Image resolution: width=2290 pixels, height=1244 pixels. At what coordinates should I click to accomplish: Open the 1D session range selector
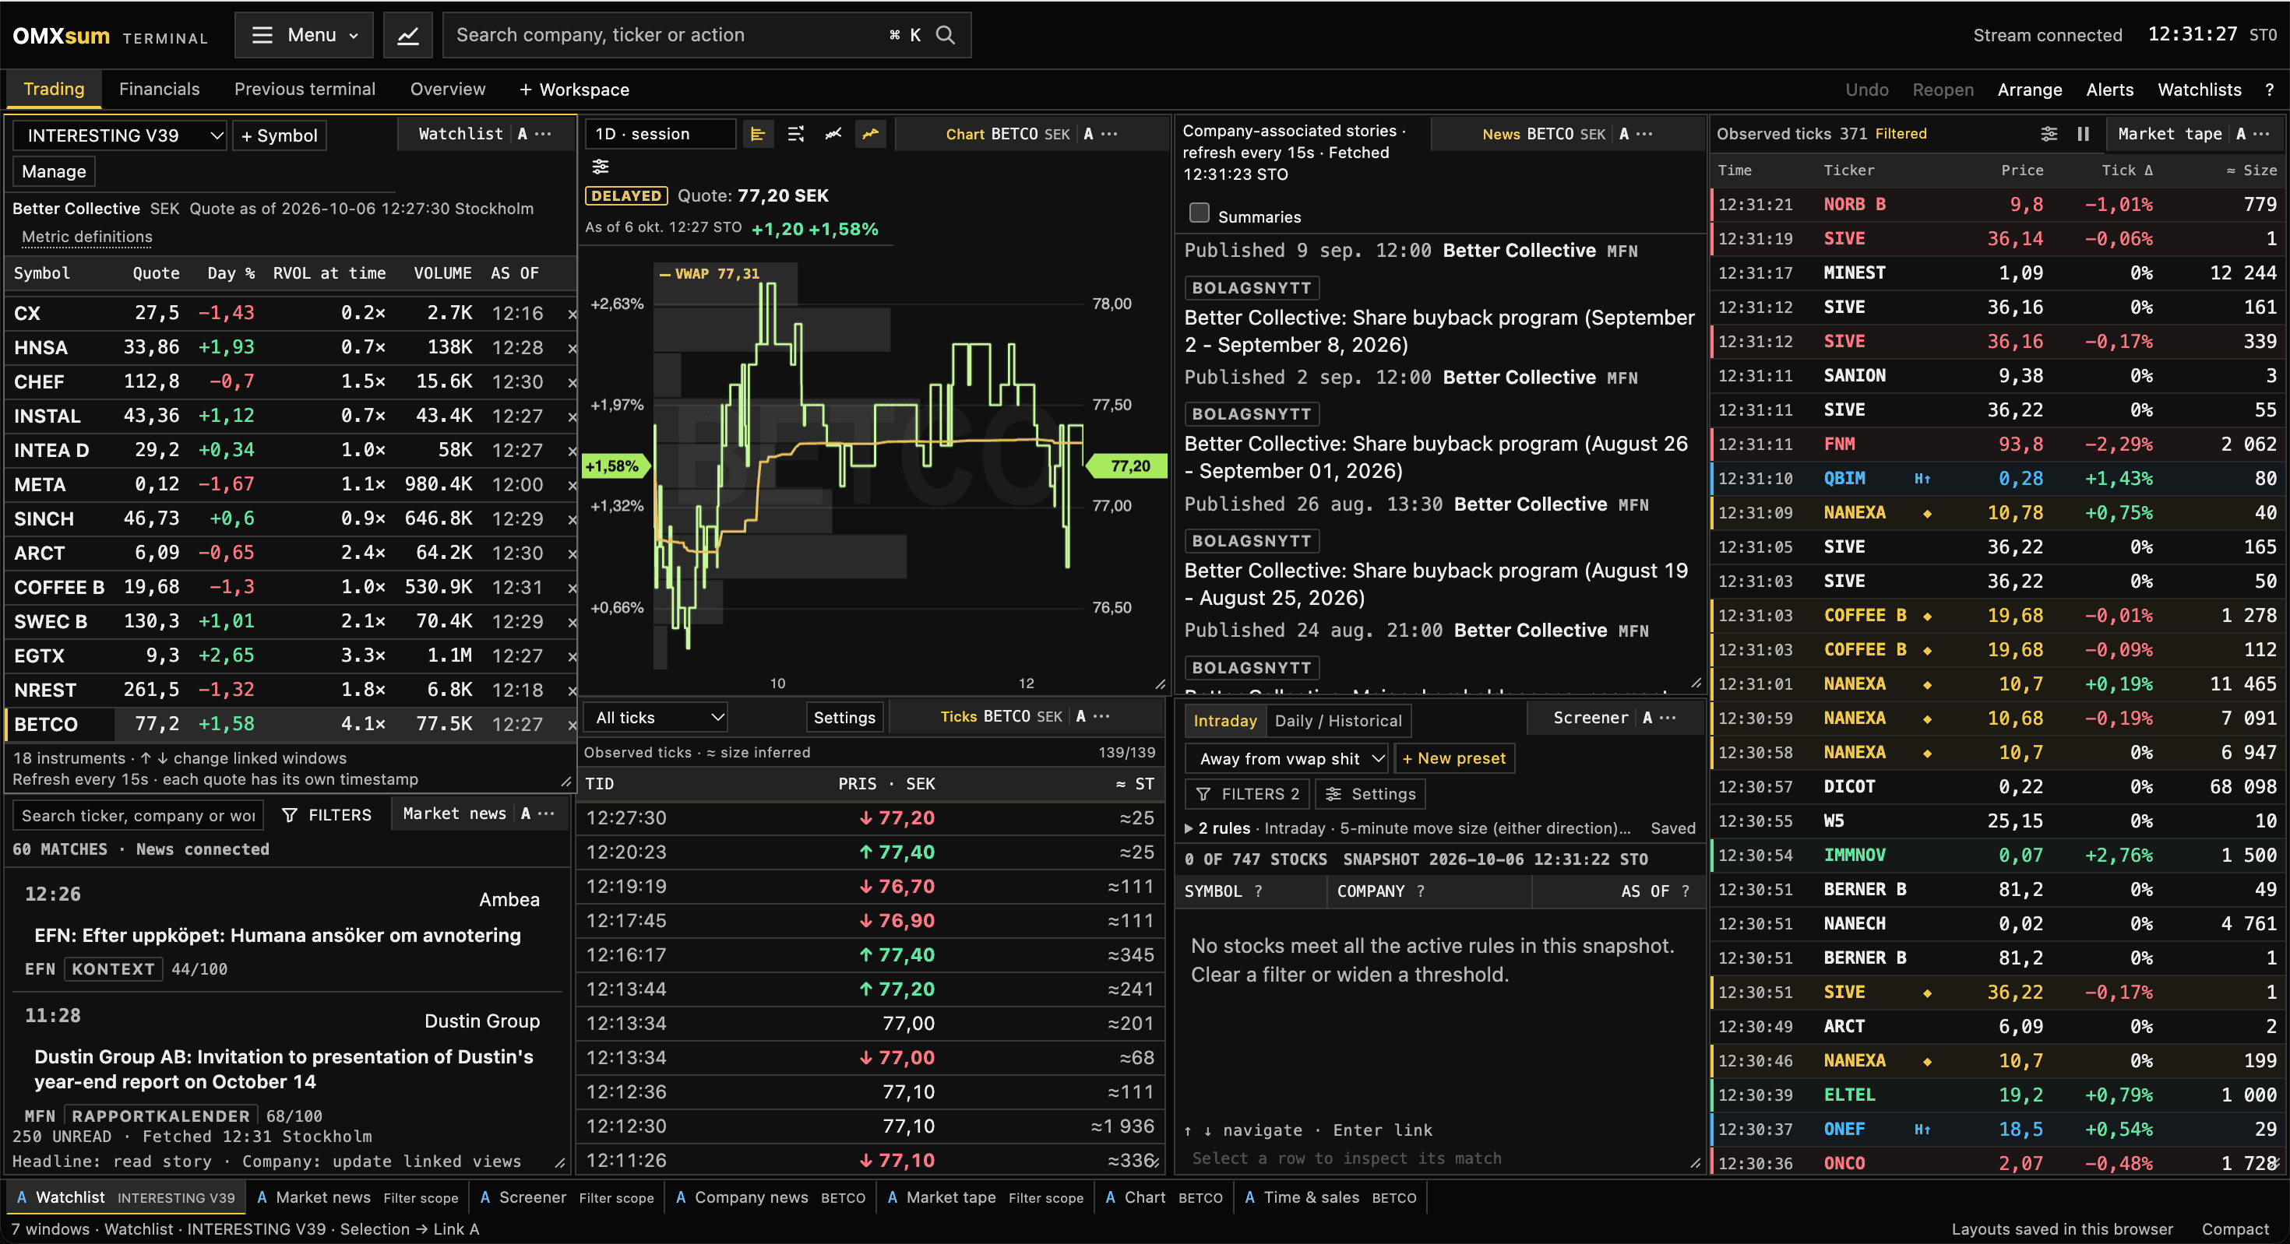tap(661, 134)
